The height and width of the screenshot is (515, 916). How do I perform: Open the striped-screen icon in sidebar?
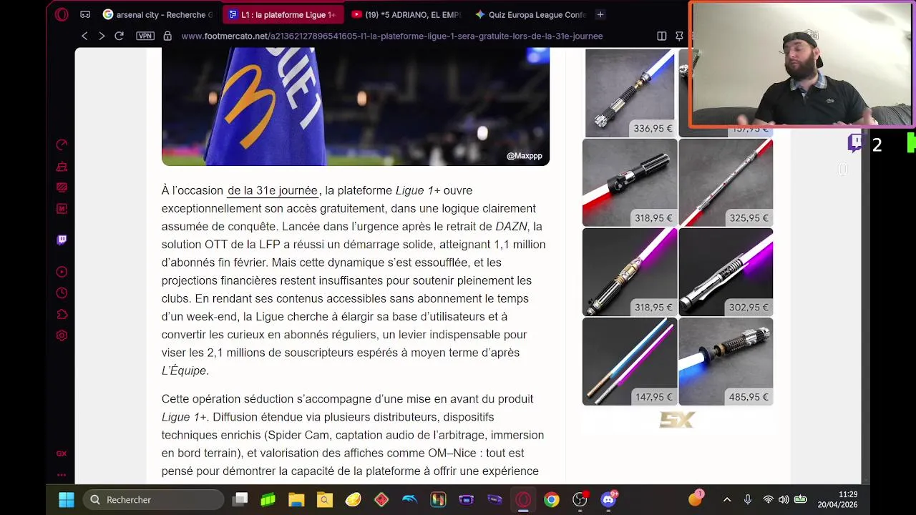[62, 187]
